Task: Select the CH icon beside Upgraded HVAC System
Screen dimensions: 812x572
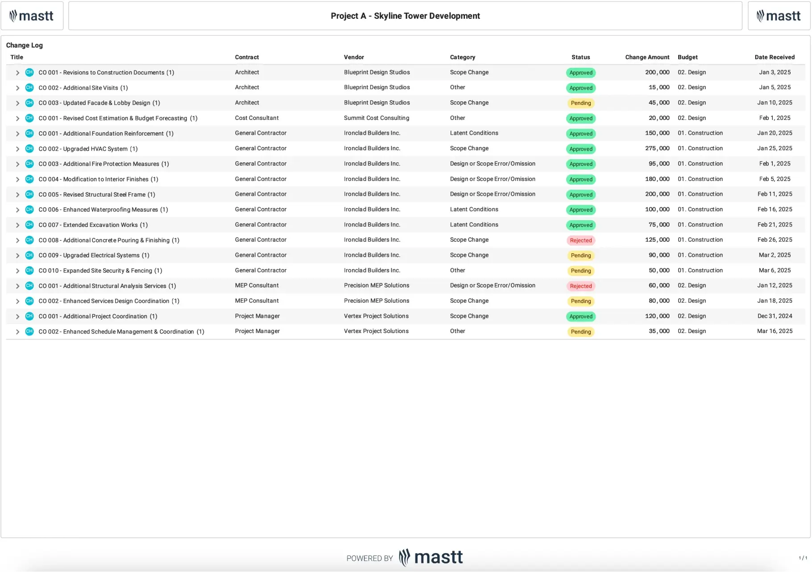Action: tap(29, 148)
